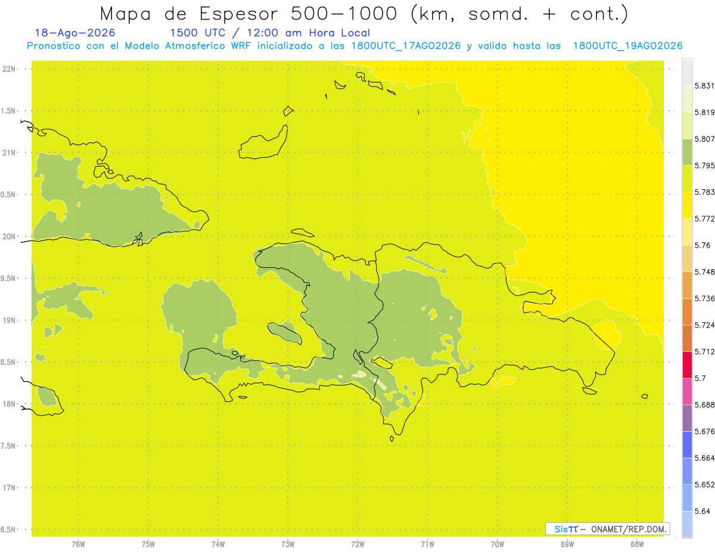Click the 71W longitude axis label
Screen dimensions: 715x552
tap(427, 544)
